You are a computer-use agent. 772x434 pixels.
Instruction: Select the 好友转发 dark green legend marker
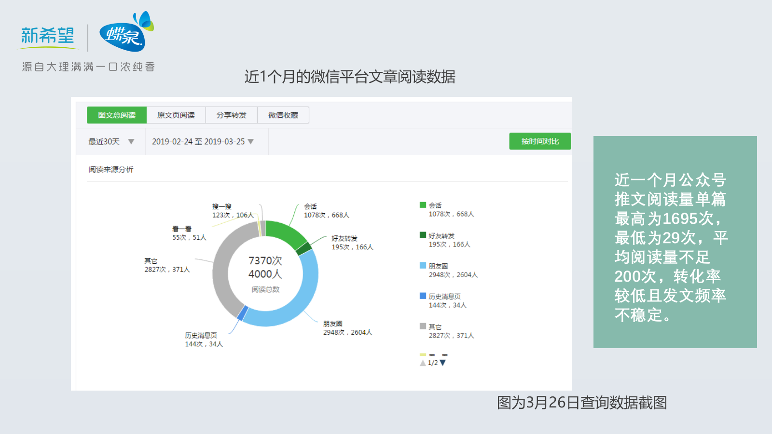pos(422,235)
